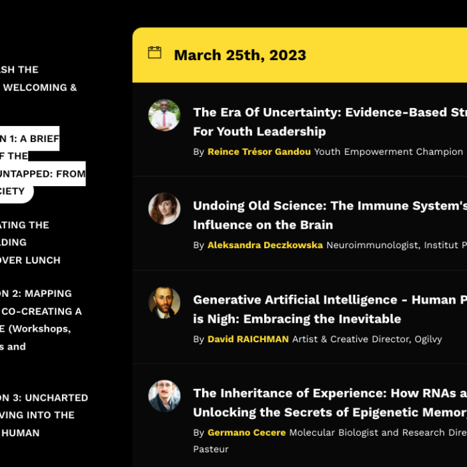Click the calendar icon beside March 25th, 2023
The width and height of the screenshot is (467, 467).
(155, 53)
